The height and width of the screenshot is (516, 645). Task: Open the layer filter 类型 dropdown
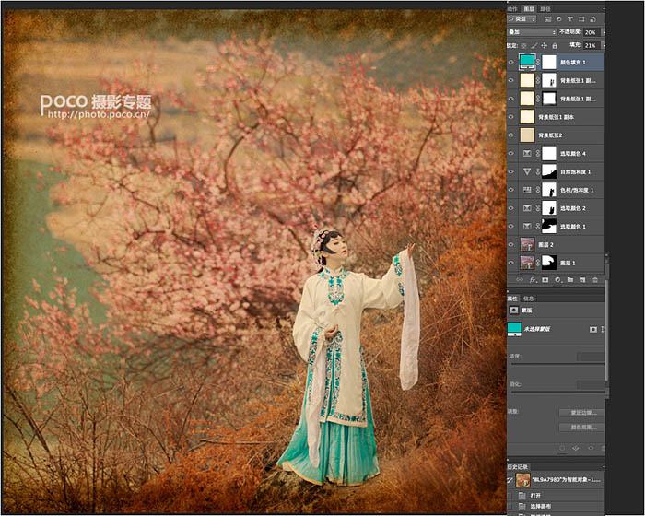pyautogui.click(x=522, y=19)
